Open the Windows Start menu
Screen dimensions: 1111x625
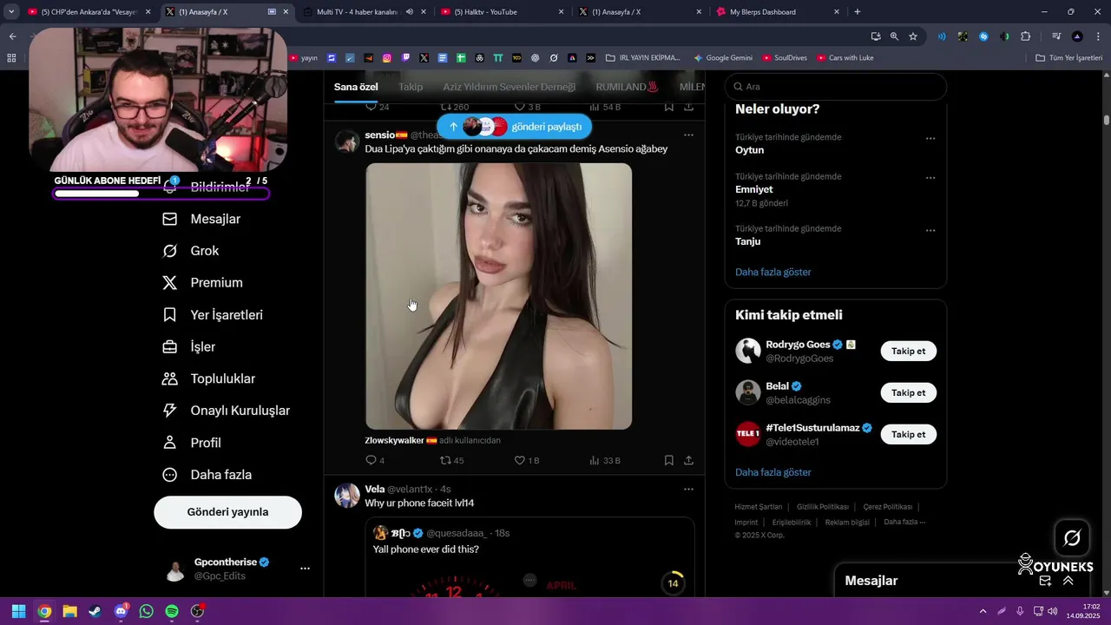click(19, 611)
